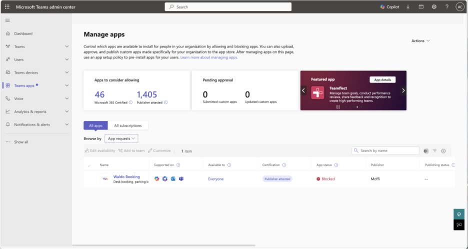This screenshot has height=249, width=468.
Task: Expand the Notifications & alerts chevron
Action: 67,124
